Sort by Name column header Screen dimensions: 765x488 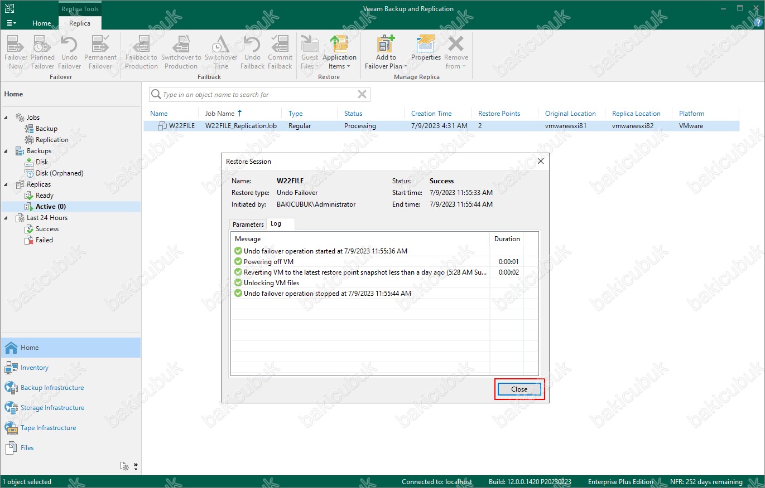(x=159, y=114)
